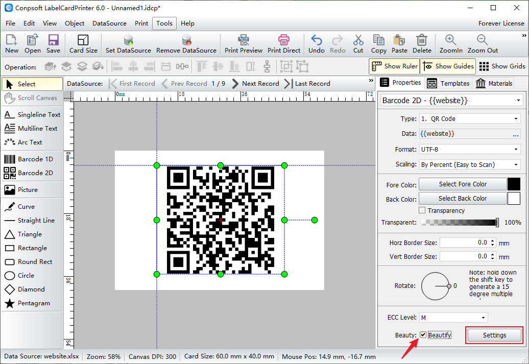
Task: Open the DataSource menu
Action: coord(109,23)
